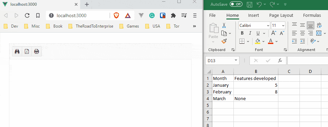Expand the borders dropdown arrow
Screen dimensions: 328x127
click(248, 41)
